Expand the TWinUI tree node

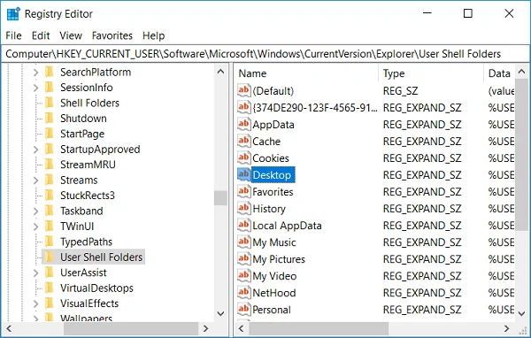(36, 227)
